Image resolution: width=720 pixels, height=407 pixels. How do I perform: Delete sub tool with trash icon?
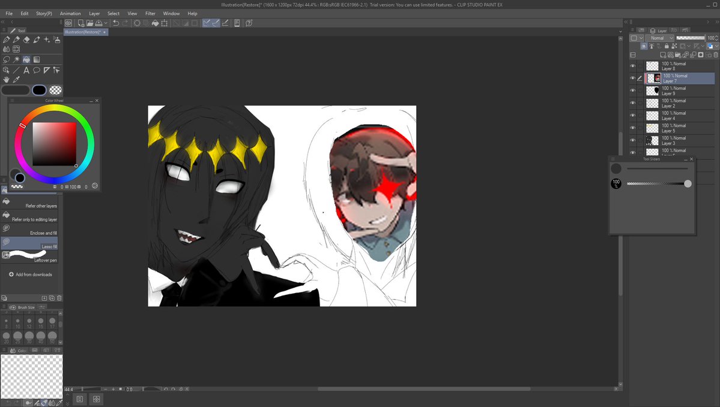pyautogui.click(x=59, y=298)
